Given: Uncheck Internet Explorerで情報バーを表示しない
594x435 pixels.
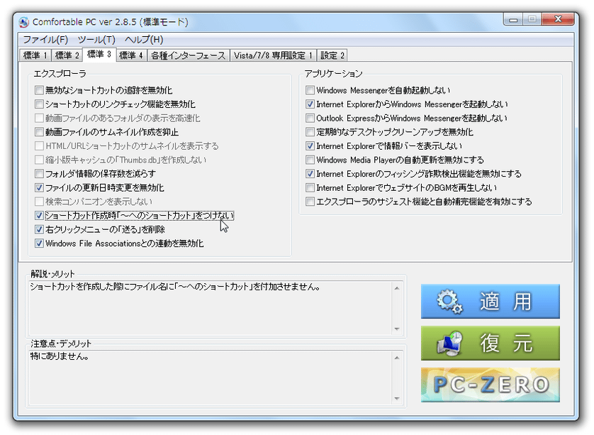Looking at the screenshot, I should 310,145.
